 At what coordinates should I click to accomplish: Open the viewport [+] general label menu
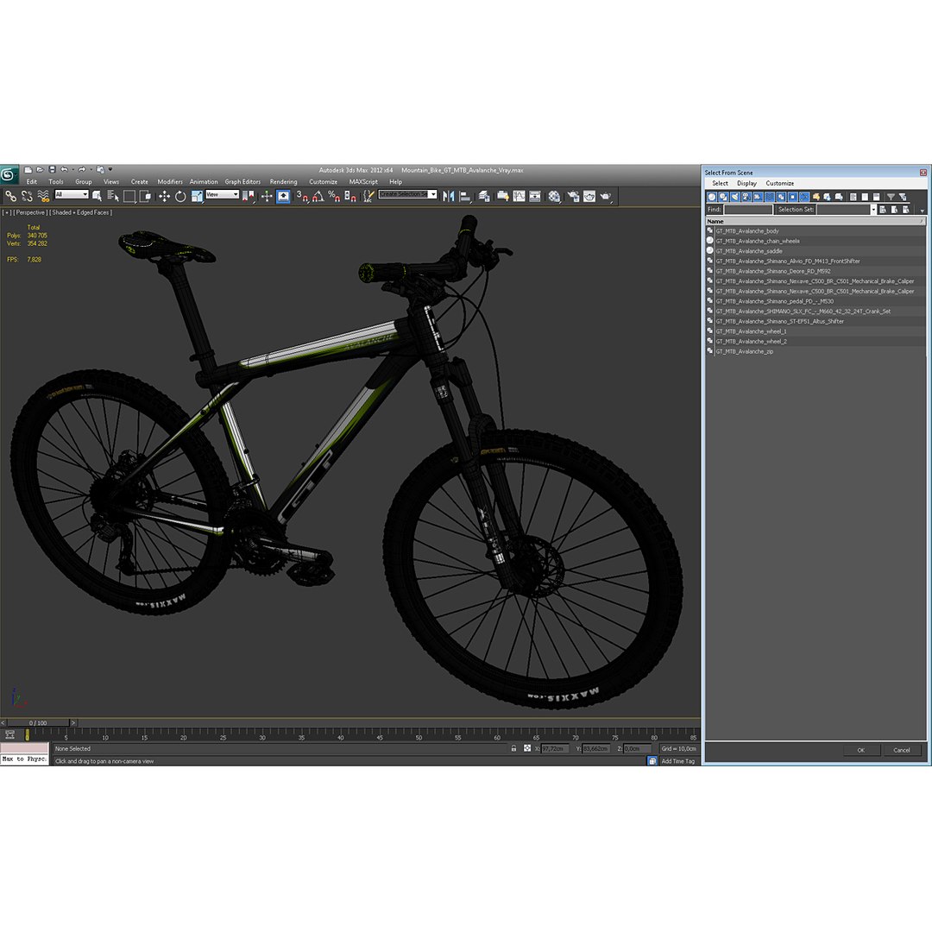coord(7,212)
